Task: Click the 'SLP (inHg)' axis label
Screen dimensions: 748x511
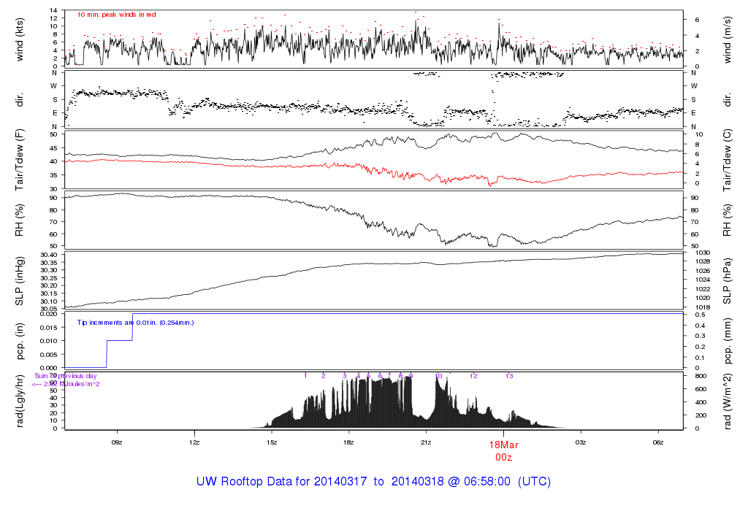Action: tap(20, 281)
